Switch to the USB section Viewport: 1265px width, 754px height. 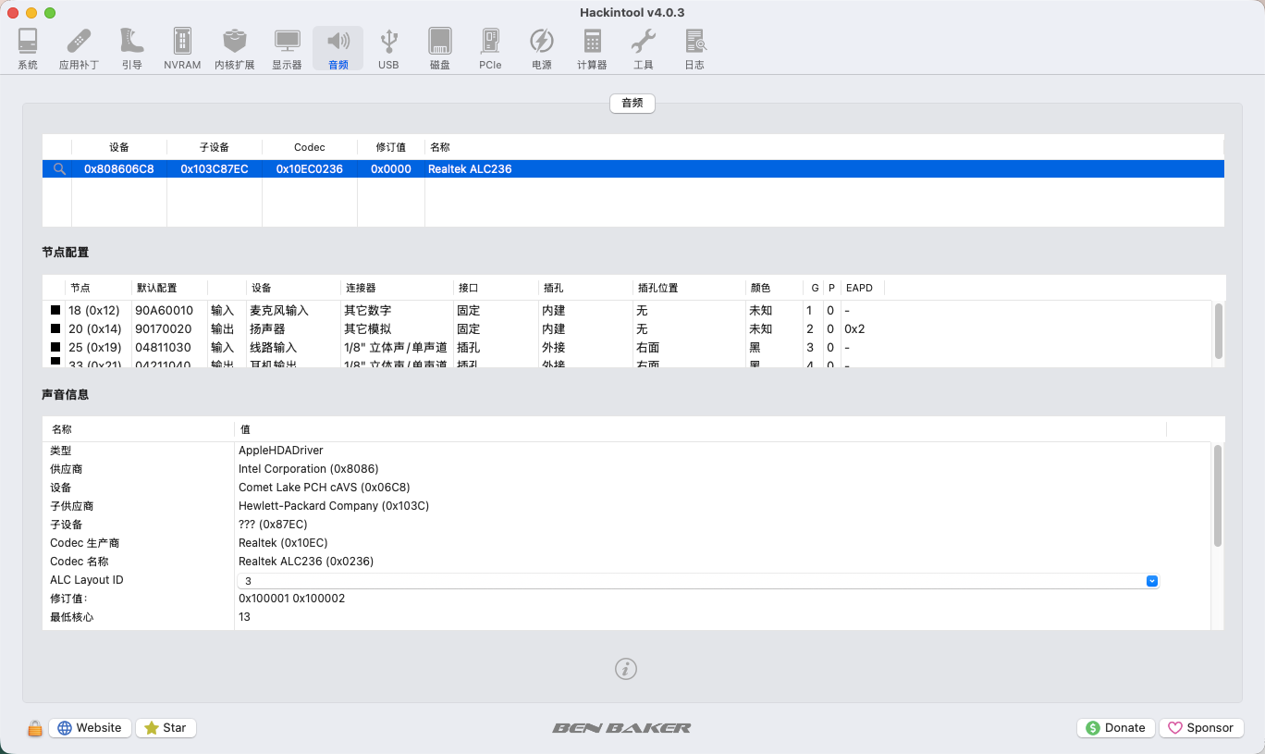(x=388, y=49)
